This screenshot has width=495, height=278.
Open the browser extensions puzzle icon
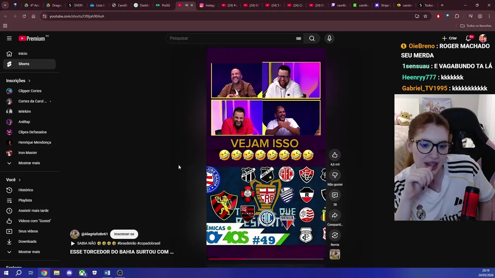pyautogui.click(x=457, y=16)
